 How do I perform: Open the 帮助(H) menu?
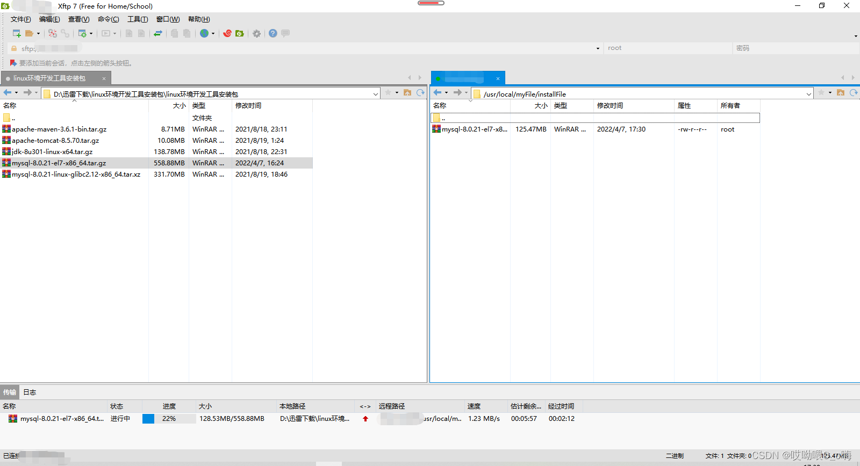[199, 19]
